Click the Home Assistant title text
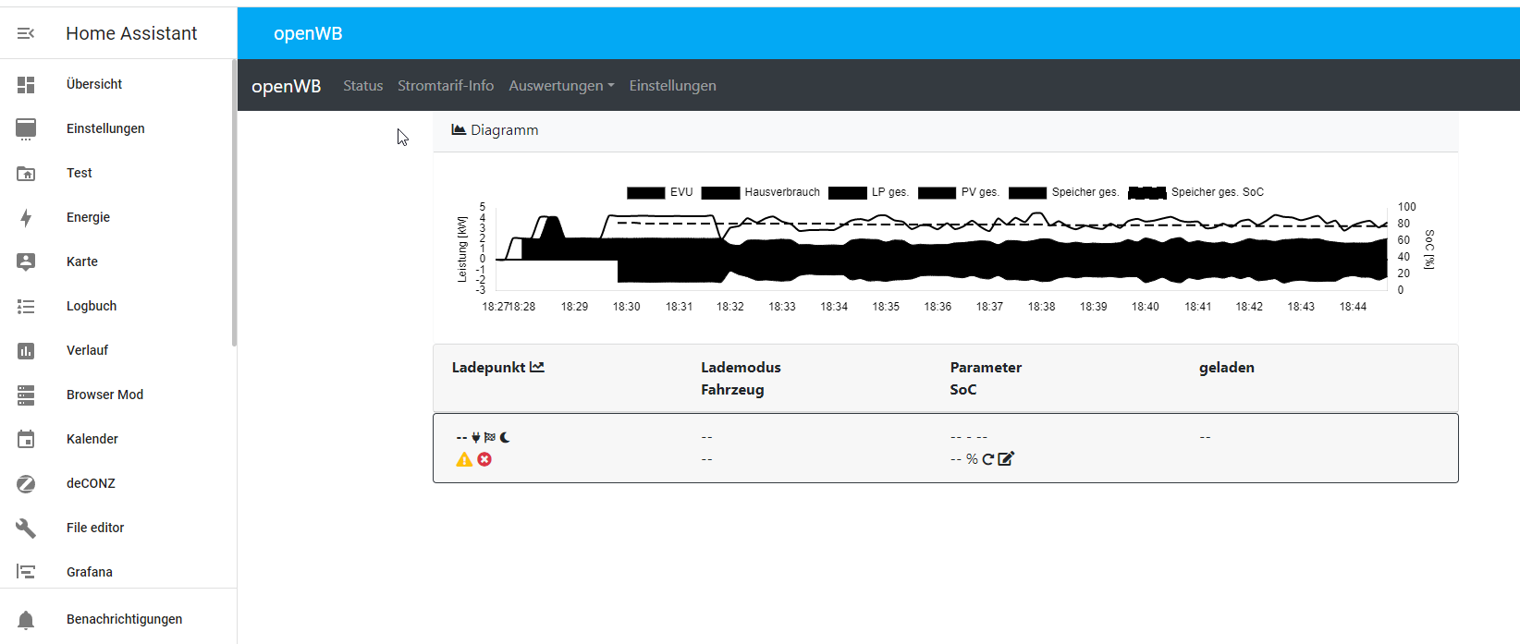Viewport: 1520px width, 644px height. [x=131, y=33]
